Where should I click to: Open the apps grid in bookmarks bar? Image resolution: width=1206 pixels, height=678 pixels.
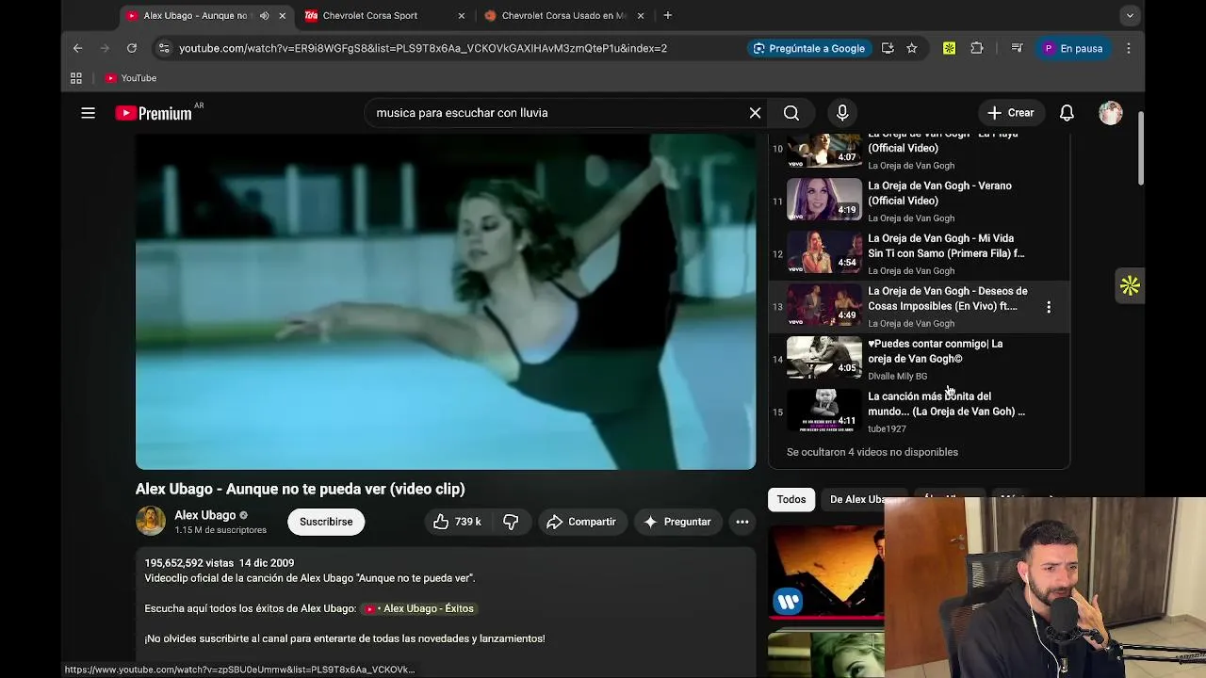click(76, 78)
